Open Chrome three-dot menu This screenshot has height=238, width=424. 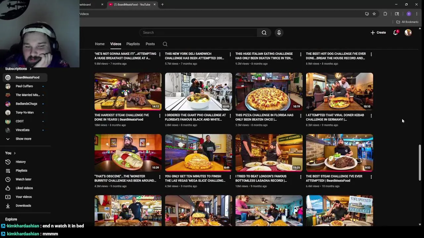pyautogui.click(x=417, y=14)
